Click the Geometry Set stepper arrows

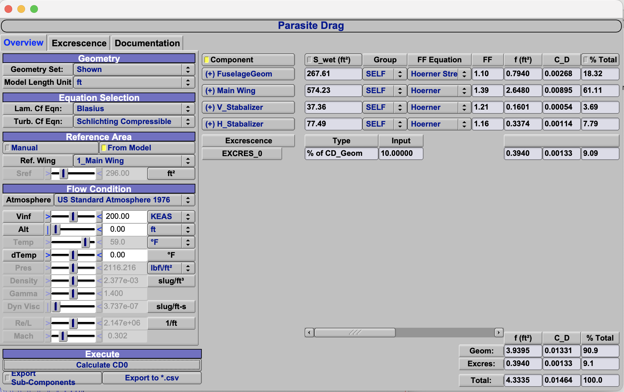pos(188,69)
